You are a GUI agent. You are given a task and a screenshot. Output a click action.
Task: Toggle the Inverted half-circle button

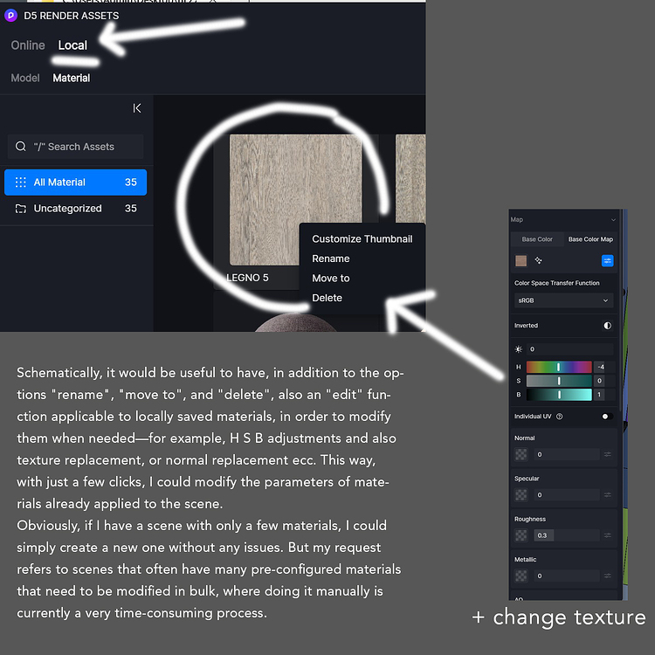click(x=607, y=326)
